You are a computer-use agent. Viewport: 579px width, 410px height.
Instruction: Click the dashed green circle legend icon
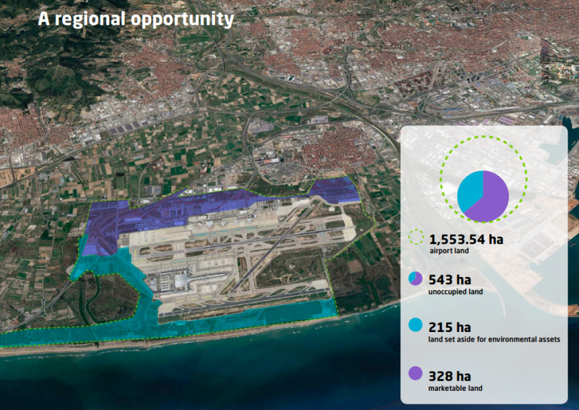(416, 237)
